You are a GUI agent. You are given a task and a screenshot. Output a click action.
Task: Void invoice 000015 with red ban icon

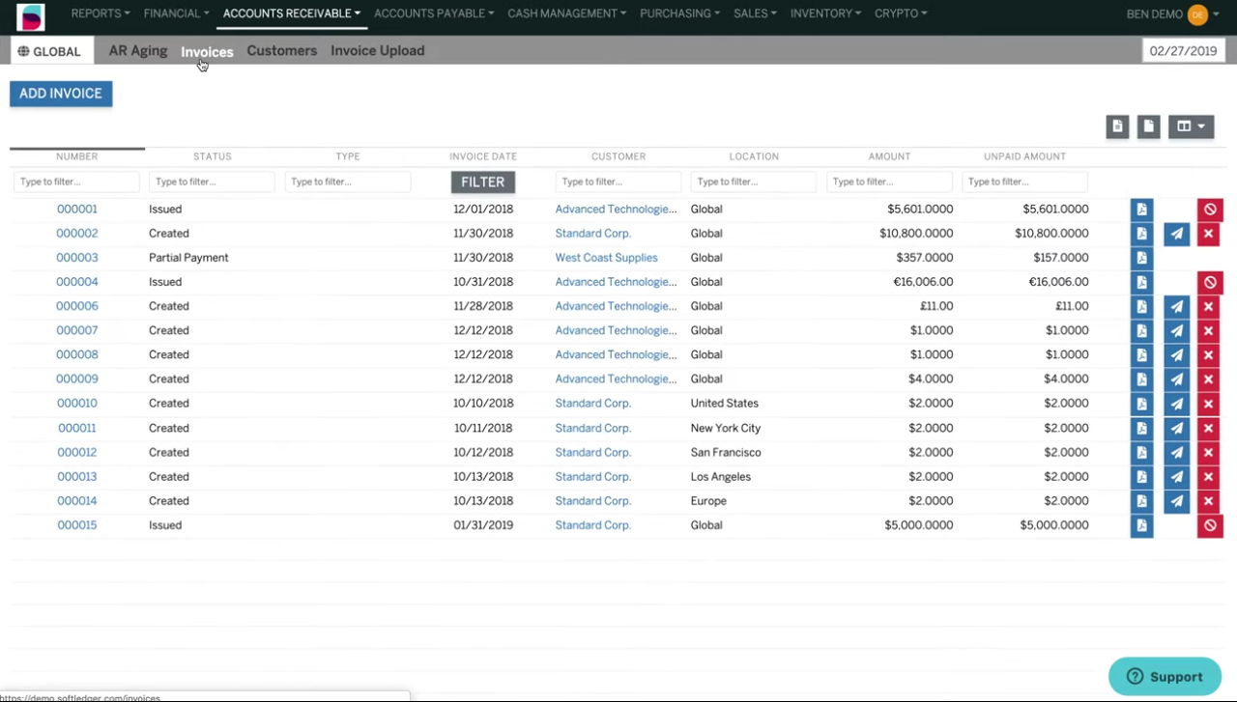(x=1210, y=526)
